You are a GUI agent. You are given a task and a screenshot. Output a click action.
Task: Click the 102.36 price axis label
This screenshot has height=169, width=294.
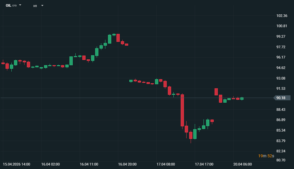point(282,16)
